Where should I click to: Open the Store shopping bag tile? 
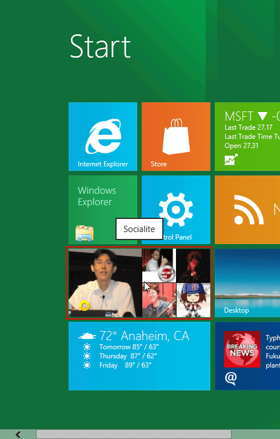(176, 137)
